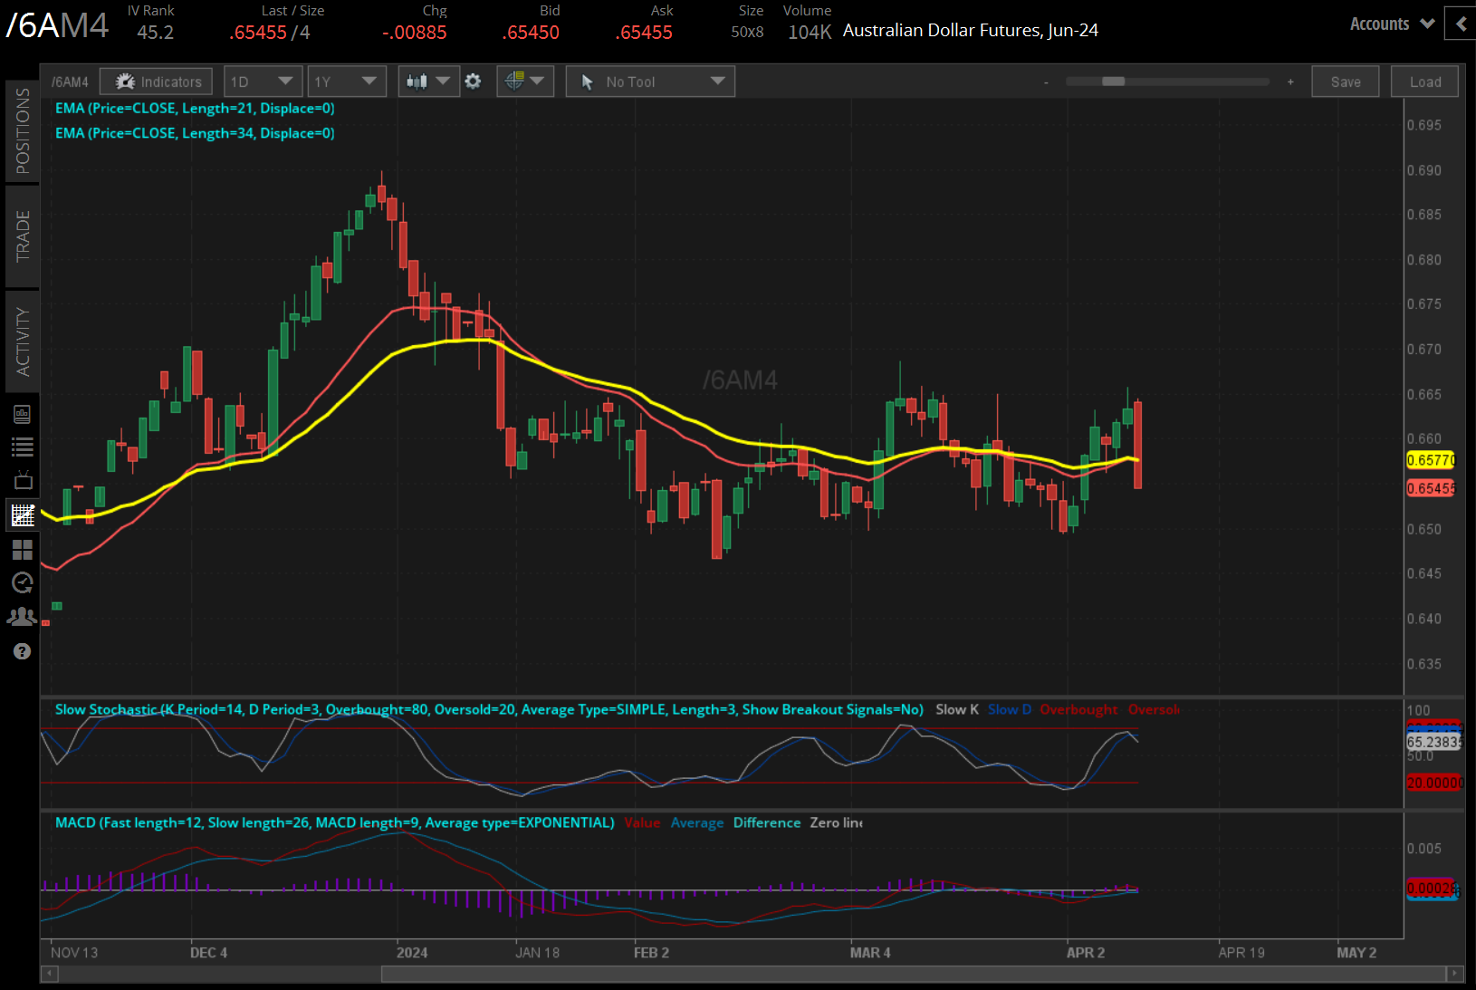This screenshot has width=1476, height=990.
Task: Open the No Tool drawing dropdown
Action: [x=650, y=82]
